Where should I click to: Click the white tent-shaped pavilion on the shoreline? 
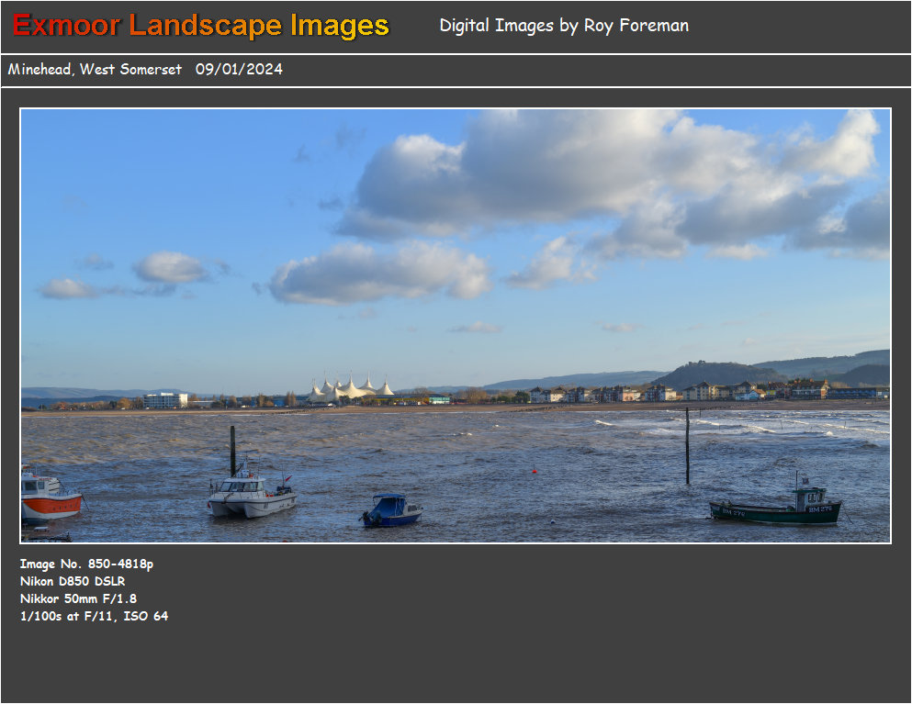pyautogui.click(x=352, y=388)
